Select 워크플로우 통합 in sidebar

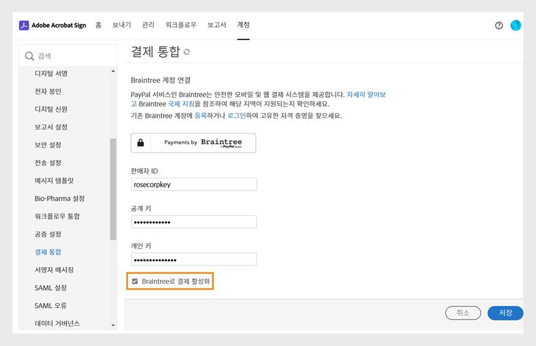pyautogui.click(x=57, y=216)
